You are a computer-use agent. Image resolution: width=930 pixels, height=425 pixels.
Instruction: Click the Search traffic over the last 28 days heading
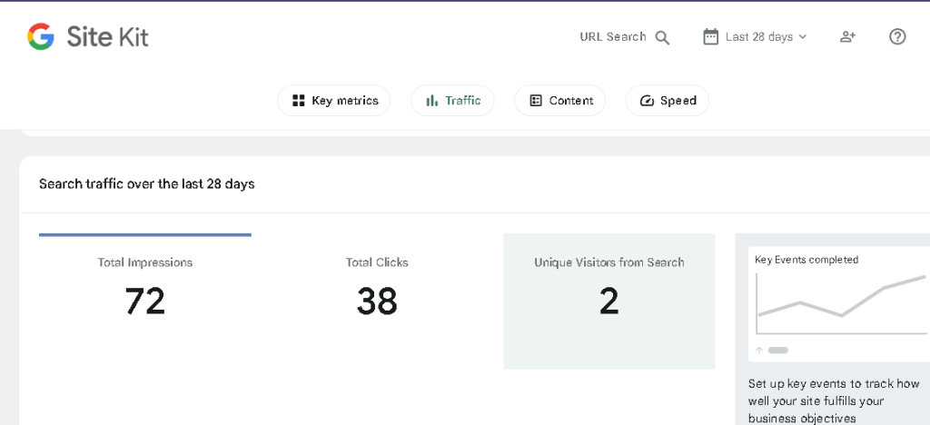coord(147,183)
